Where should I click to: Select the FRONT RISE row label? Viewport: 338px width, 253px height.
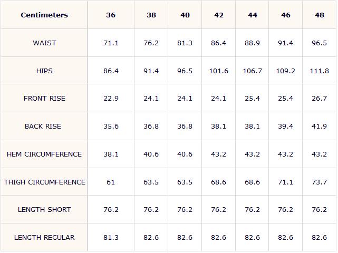click(x=44, y=98)
